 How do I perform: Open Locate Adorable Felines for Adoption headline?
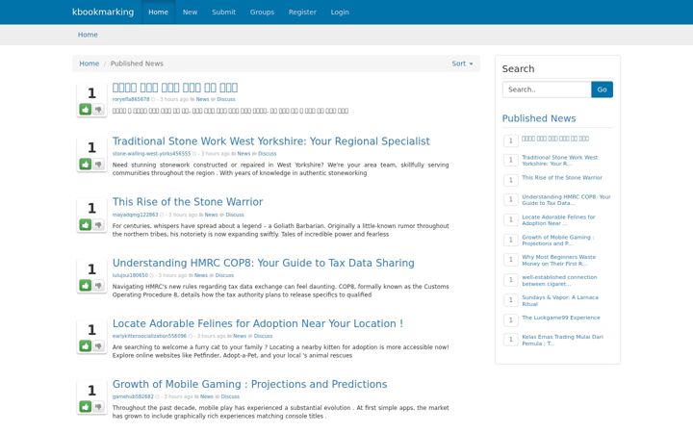tap(258, 323)
